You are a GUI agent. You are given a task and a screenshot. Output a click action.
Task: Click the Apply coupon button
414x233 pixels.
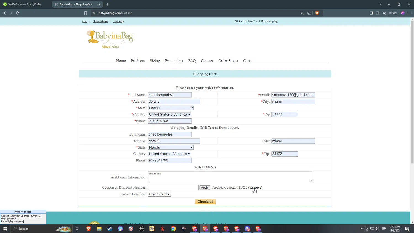(205, 187)
